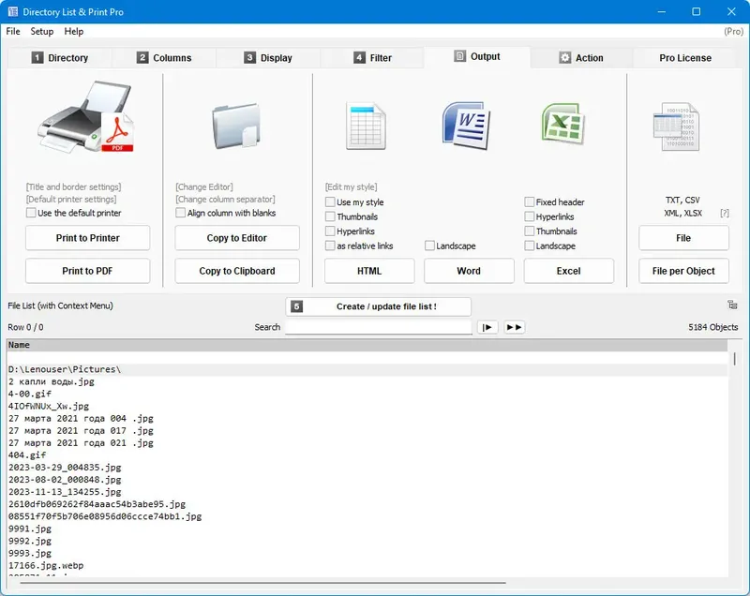The image size is (750, 596).
Task: Enable Landscape for Excel output
Action: (529, 246)
